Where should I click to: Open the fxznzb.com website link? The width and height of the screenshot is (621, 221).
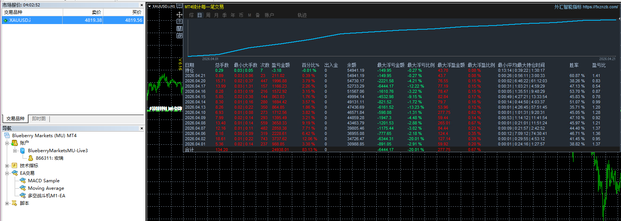[x=600, y=7]
